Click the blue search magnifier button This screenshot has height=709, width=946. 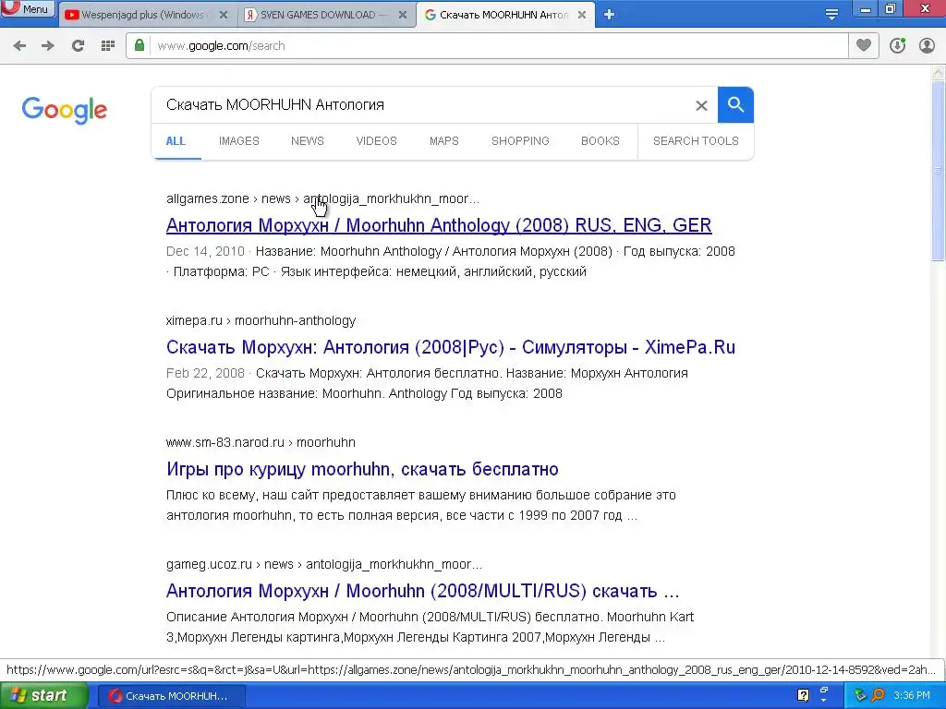point(735,105)
